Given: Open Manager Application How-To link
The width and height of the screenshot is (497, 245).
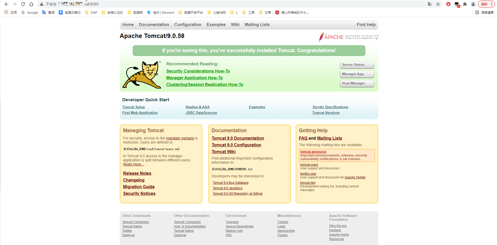Looking at the screenshot, I should 194,78.
